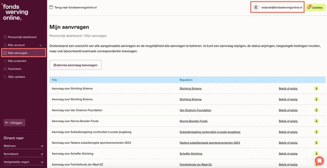The width and height of the screenshot is (327, 168).
Task: Click the Favorieten star icon
Action: click(5, 69)
